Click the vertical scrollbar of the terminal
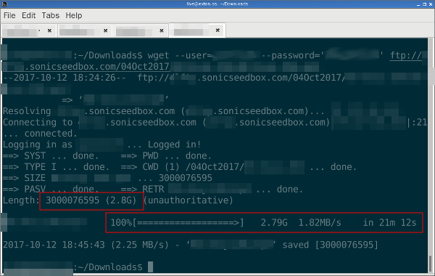Image resolution: width=435 pixels, height=276 pixels. pos(430,155)
